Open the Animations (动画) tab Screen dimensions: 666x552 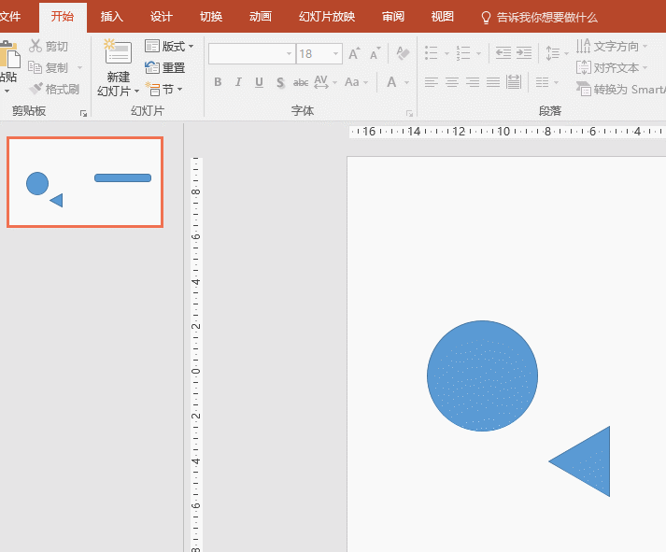click(x=262, y=17)
